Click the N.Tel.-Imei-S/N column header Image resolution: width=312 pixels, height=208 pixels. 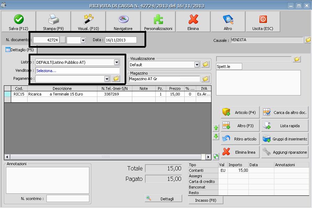[114, 88]
